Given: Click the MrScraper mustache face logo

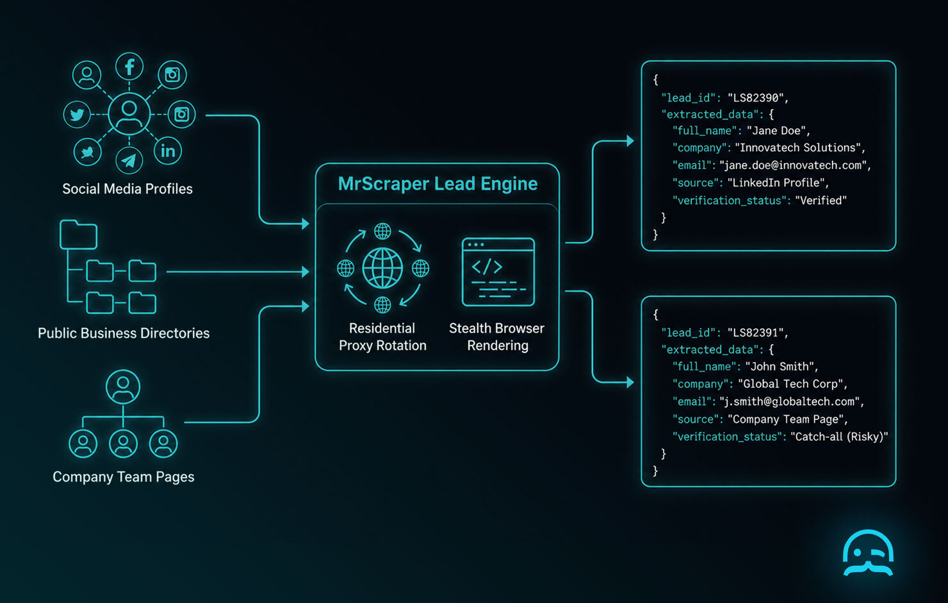Looking at the screenshot, I should [868, 553].
